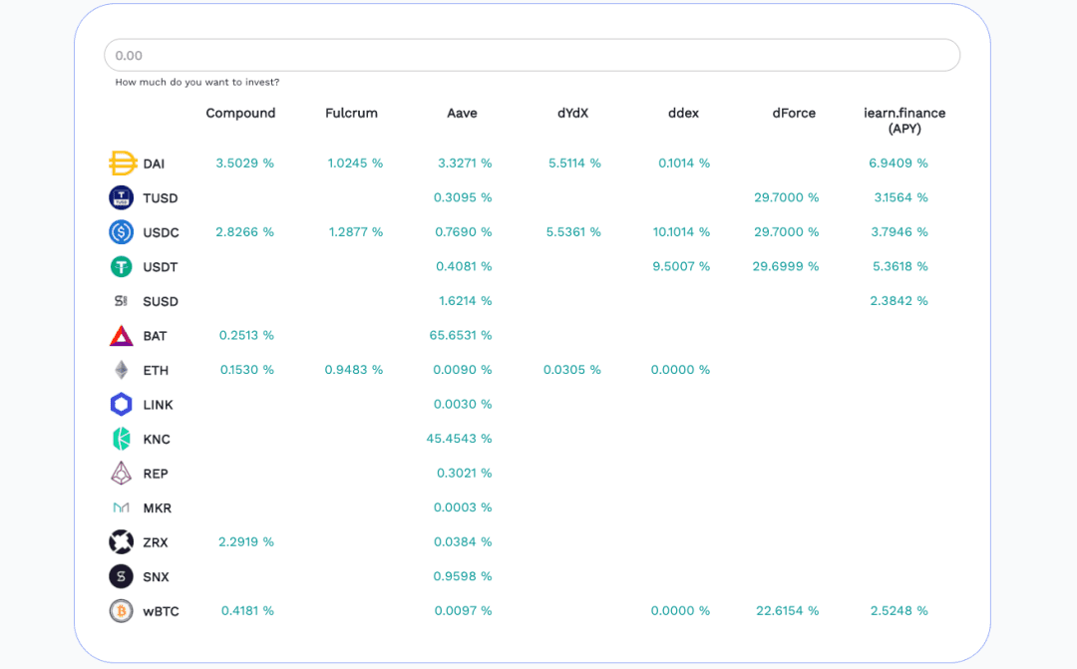The width and height of the screenshot is (1077, 669).
Task: Click REP Aave rate 0.3021 %
Action: [465, 473]
